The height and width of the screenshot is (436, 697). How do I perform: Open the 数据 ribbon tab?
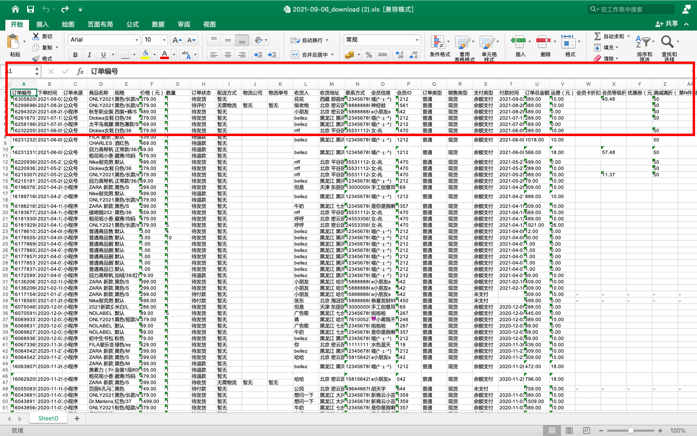(158, 24)
